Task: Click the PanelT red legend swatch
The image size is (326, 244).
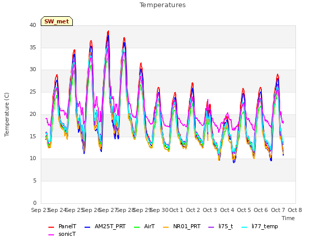Action: point(51,227)
